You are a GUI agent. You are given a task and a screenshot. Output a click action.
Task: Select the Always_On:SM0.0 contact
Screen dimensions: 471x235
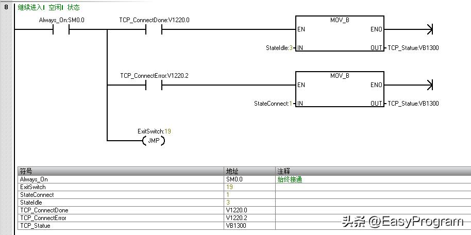click(61, 29)
